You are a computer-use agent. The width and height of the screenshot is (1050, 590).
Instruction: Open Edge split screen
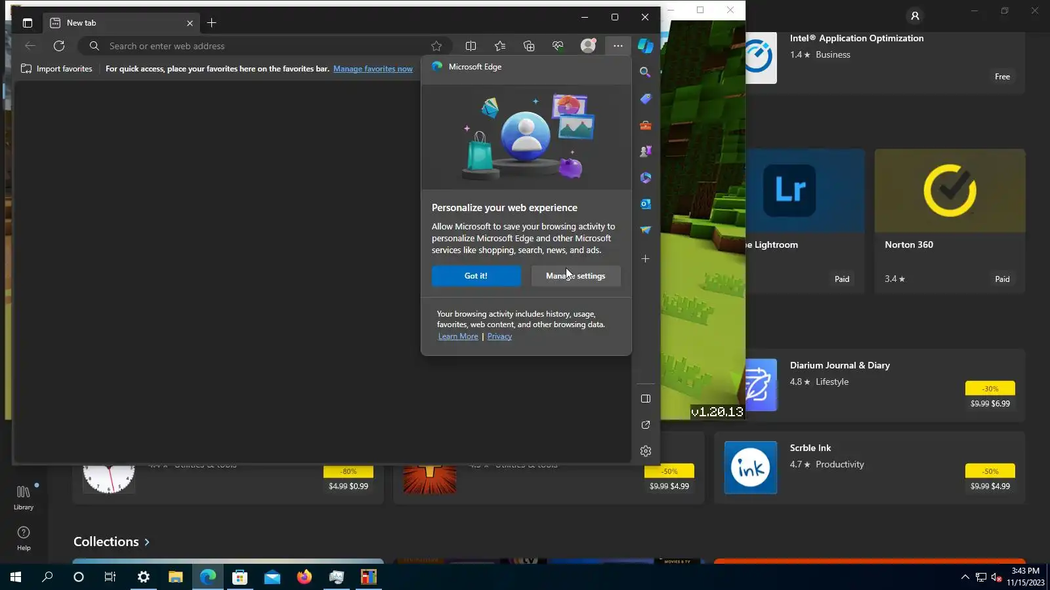[x=471, y=46]
